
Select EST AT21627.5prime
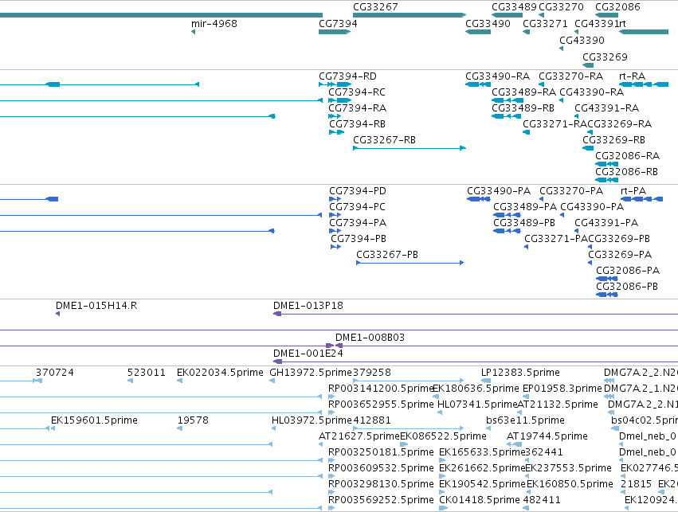point(359,436)
